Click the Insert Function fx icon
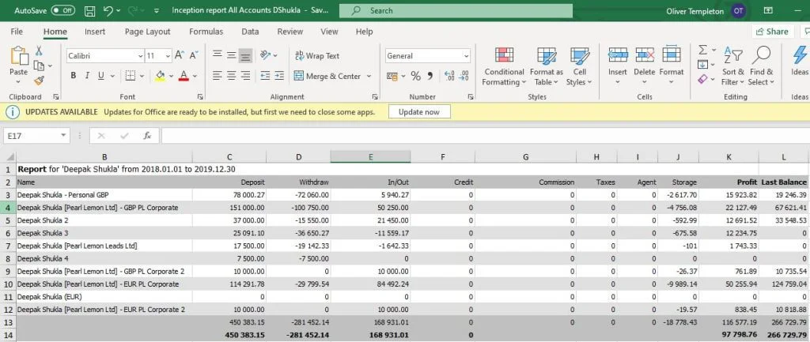Screen dimensions: 810x342 pyautogui.click(x=147, y=136)
